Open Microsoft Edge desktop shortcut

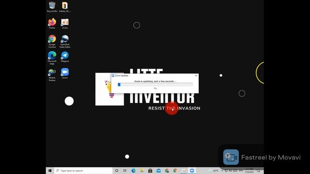pyautogui.click(x=52, y=58)
